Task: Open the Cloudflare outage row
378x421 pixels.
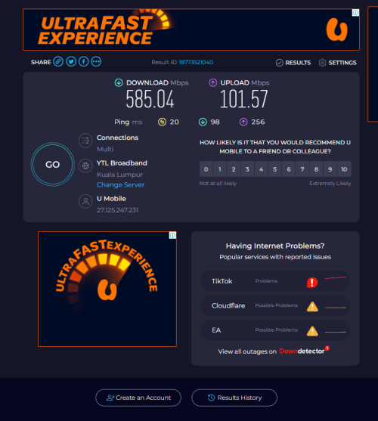Action: (275, 306)
